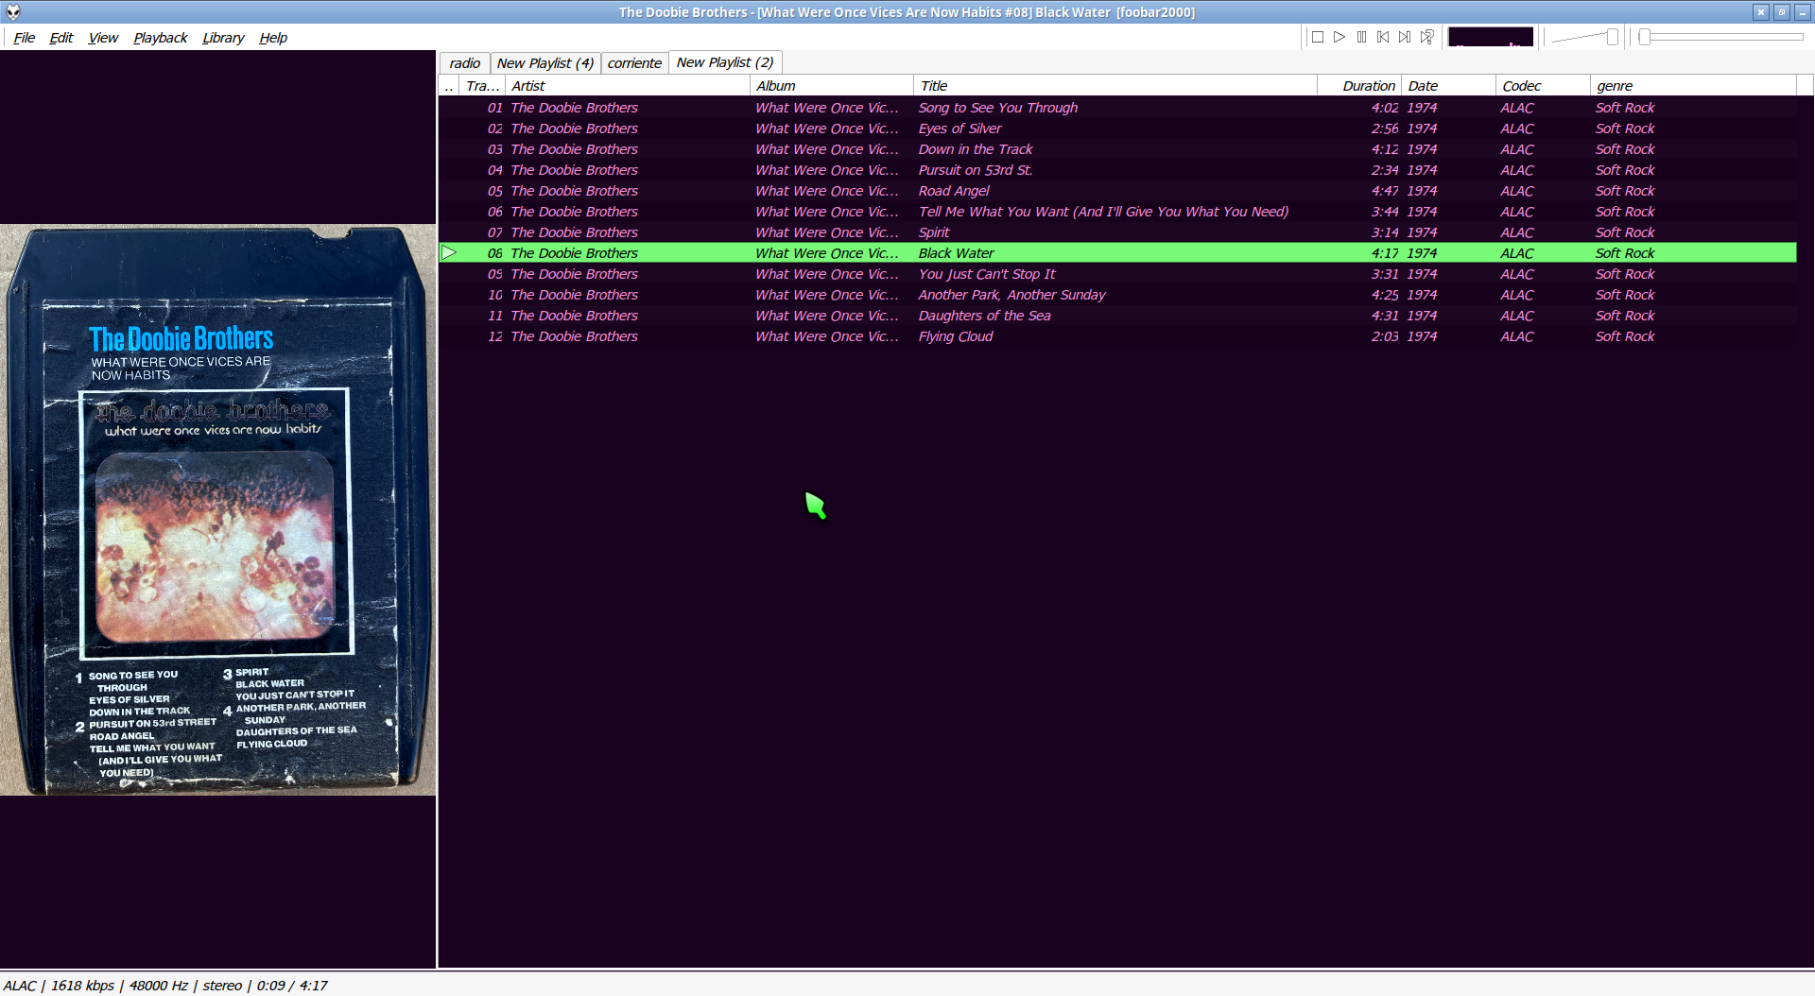Open the View menu
The width and height of the screenshot is (1815, 996).
[x=103, y=38]
